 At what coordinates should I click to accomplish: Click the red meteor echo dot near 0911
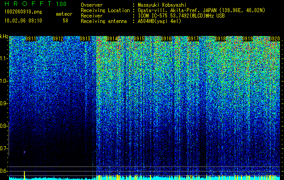(24, 152)
